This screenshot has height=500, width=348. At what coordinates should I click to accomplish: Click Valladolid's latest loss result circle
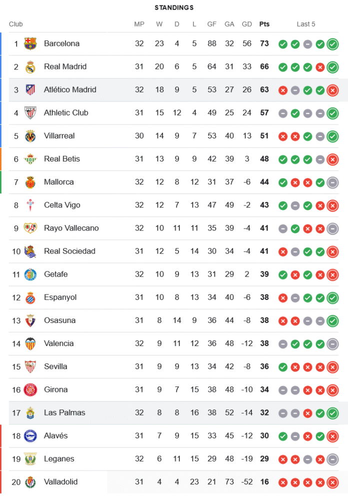[x=332, y=482]
